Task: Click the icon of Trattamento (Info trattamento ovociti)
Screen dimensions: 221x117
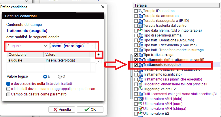Action: pyautogui.click(x=140, y=60)
